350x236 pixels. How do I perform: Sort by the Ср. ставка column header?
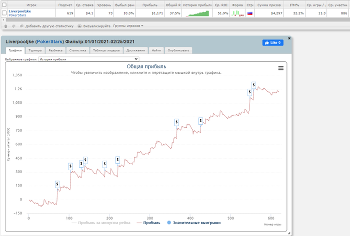coord(84,5)
